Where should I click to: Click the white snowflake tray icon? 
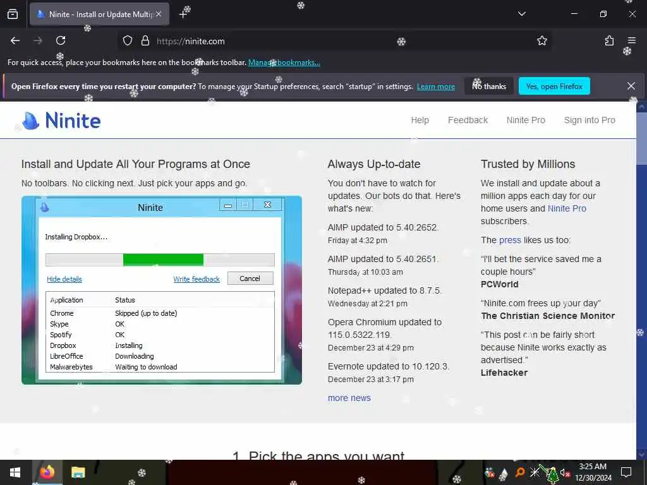click(535, 472)
